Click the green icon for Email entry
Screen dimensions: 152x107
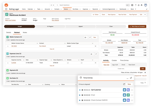[x=128, y=95]
